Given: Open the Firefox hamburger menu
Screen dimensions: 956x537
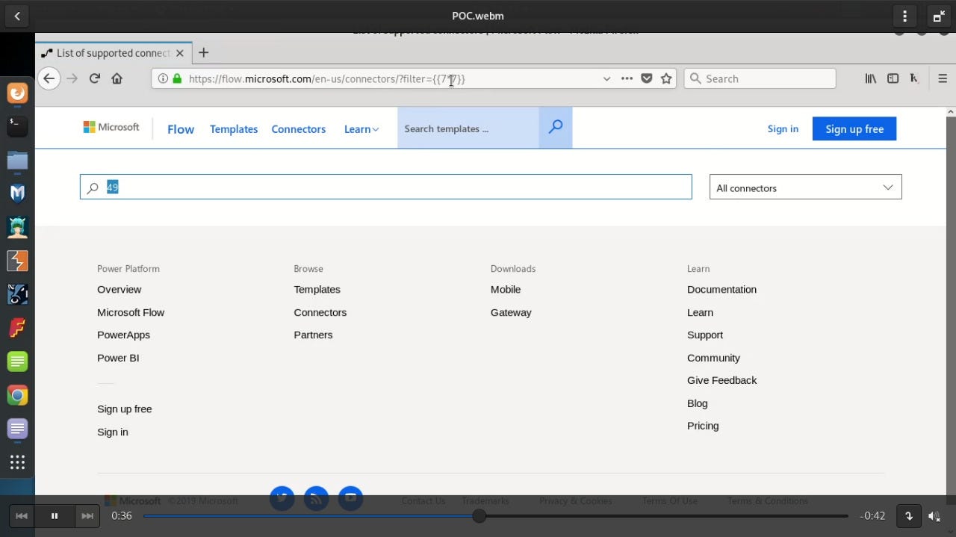Looking at the screenshot, I should pyautogui.click(x=943, y=78).
